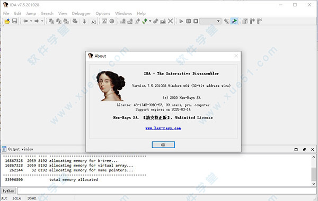Click the portrait image in the About dialog
The height and width of the screenshot is (201, 318).
point(111,86)
